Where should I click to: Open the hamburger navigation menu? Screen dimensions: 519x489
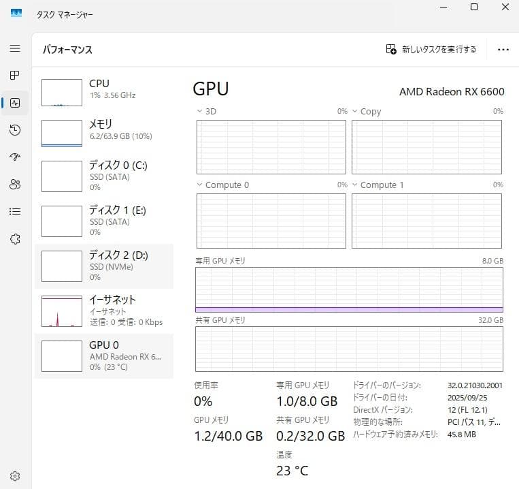(15, 48)
